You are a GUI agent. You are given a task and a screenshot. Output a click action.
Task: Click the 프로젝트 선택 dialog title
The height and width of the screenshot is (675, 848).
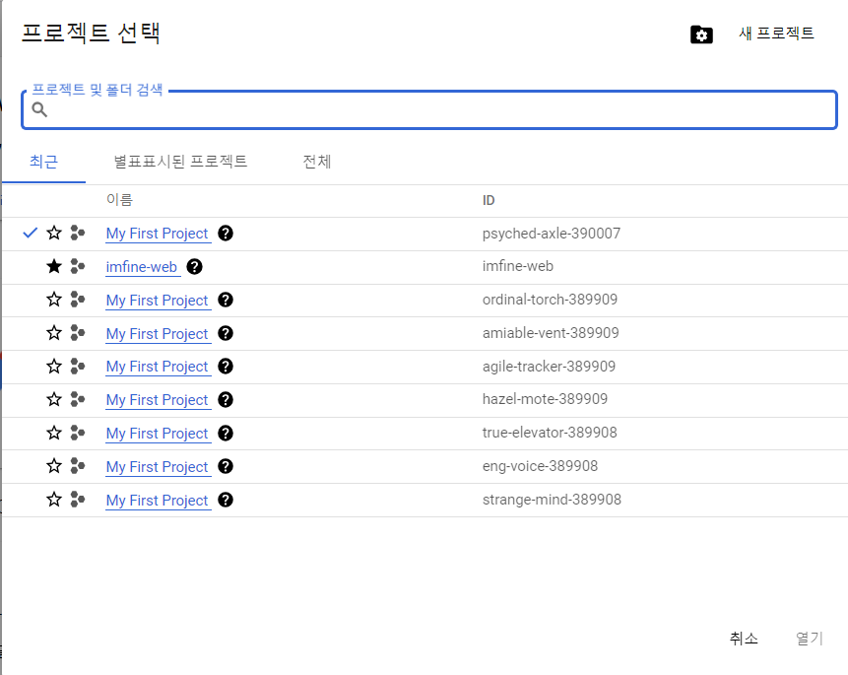click(91, 34)
